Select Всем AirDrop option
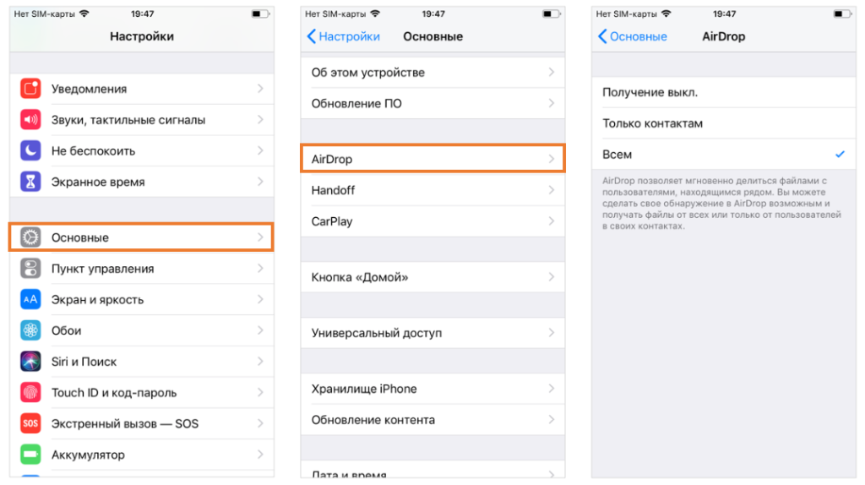 723,155
